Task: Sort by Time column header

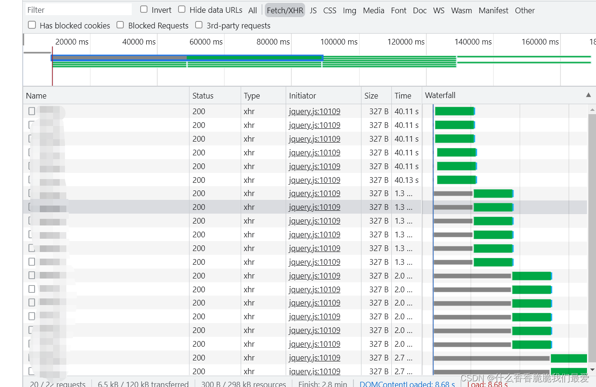Action: (x=403, y=96)
